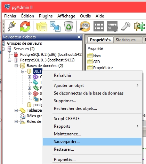The height and width of the screenshot is (164, 146).
Task: Collapse the Serveurs (2) node
Action: 3,49
